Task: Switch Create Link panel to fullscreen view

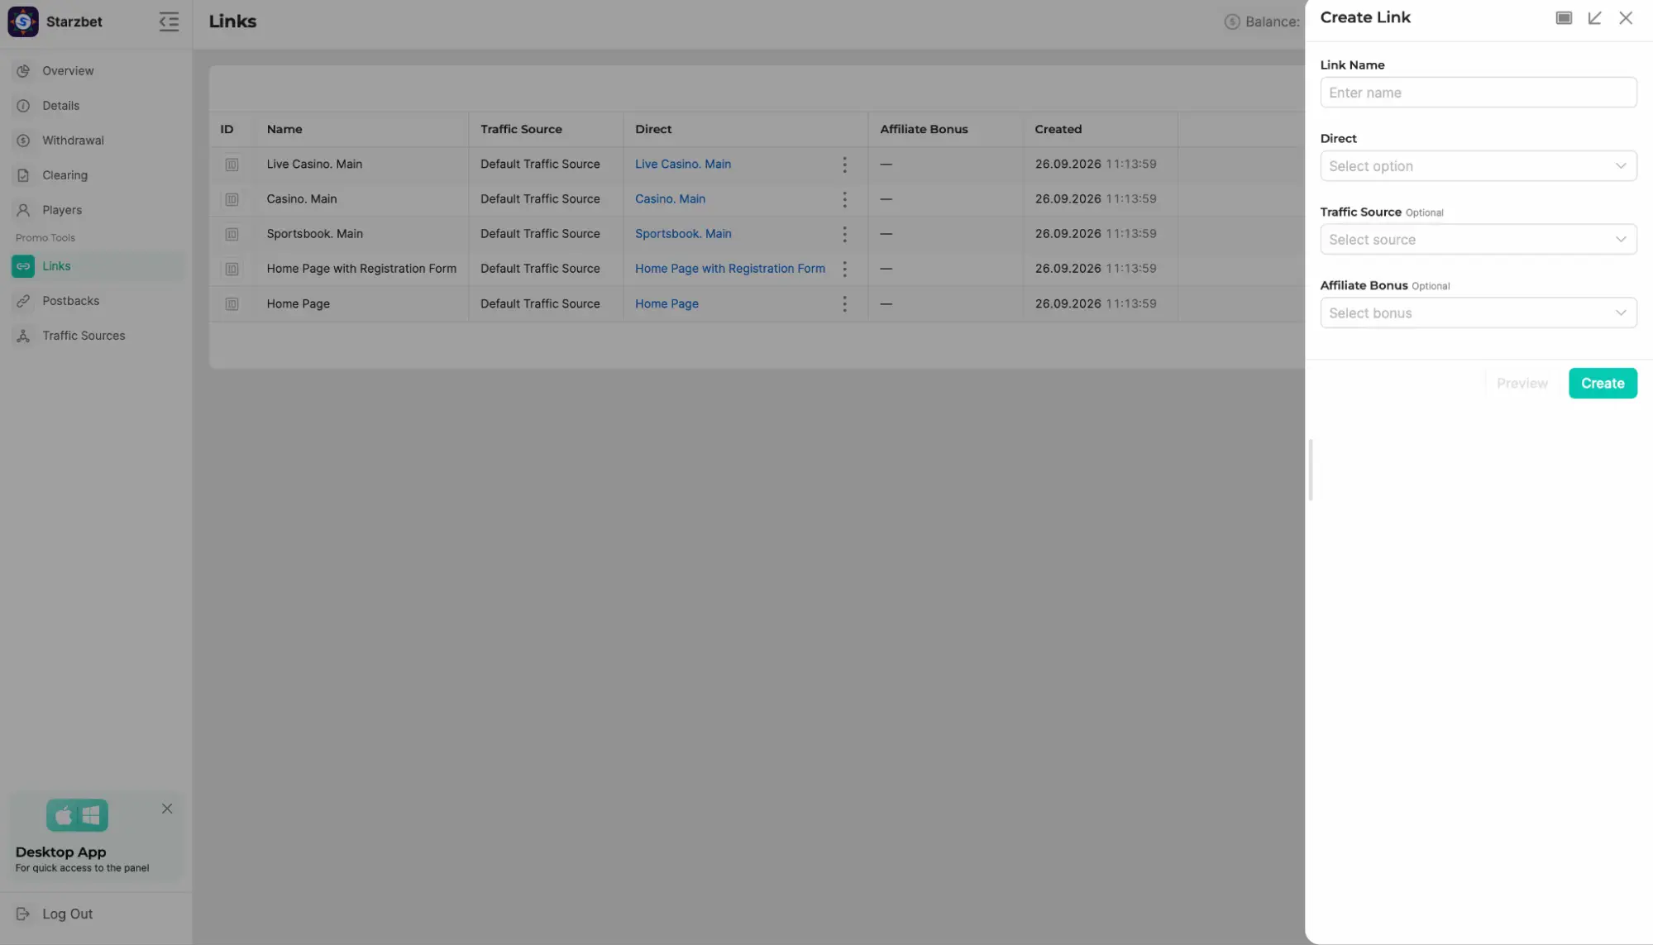Action: (x=1564, y=18)
